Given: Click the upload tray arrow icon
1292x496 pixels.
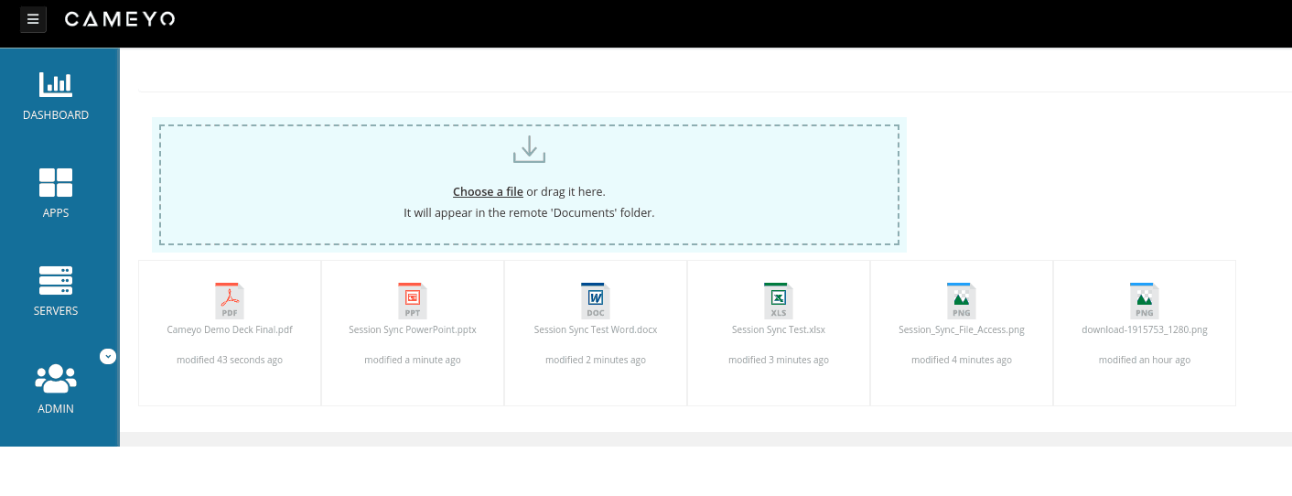Looking at the screenshot, I should 529,149.
